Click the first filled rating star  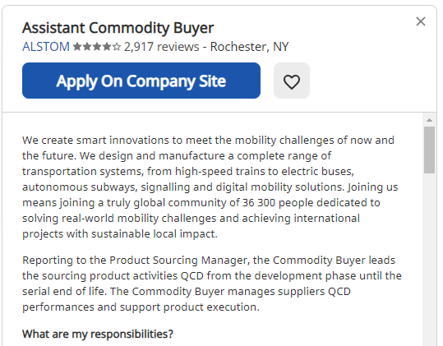pyautogui.click(x=77, y=47)
